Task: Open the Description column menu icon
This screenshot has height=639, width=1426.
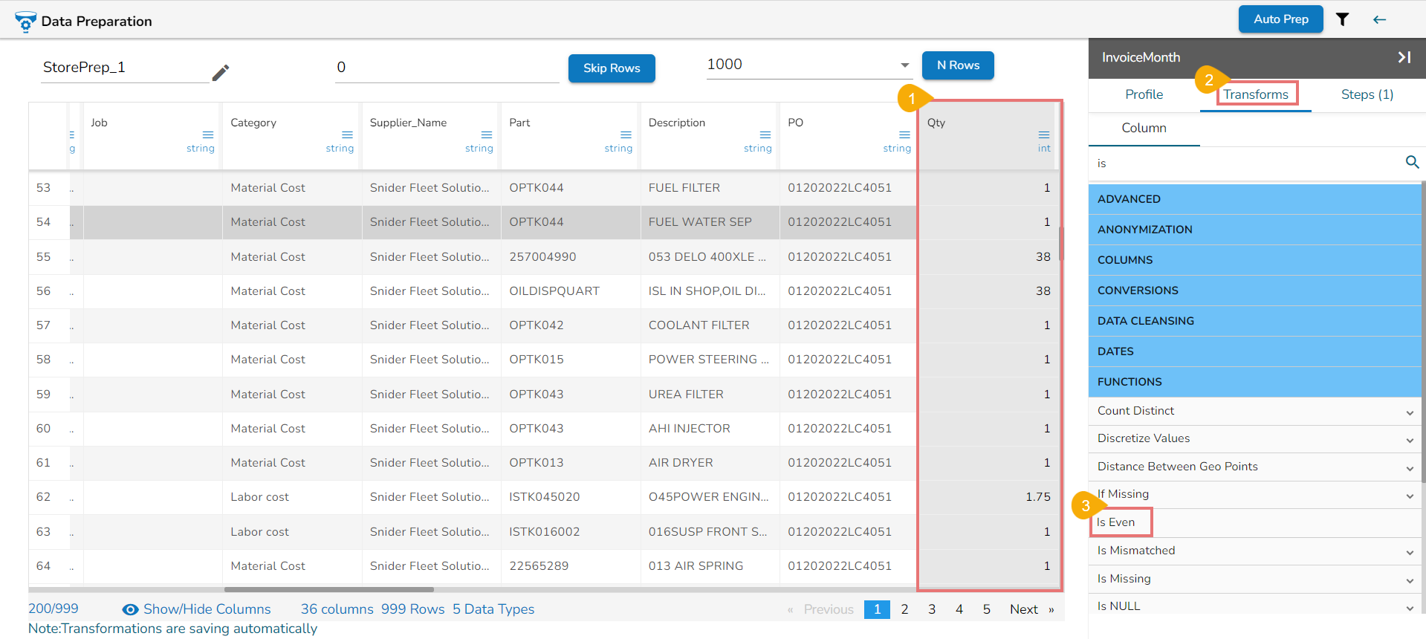Action: coord(765,134)
